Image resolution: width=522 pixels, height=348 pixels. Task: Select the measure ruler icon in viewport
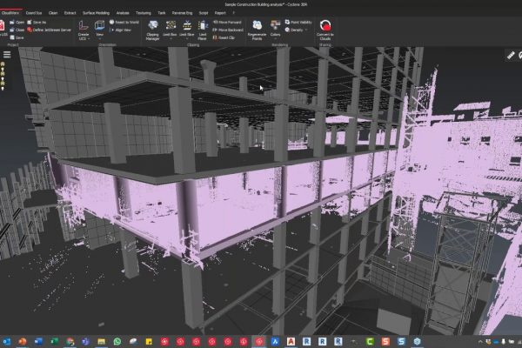click(x=512, y=54)
